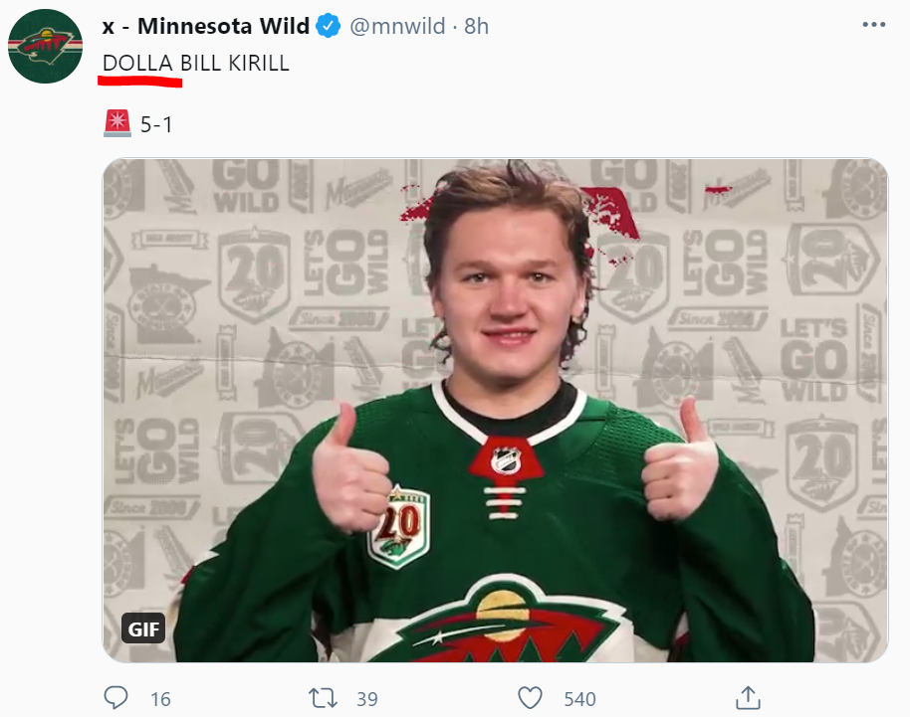Viewport: 910px width, 717px height.
Task: Like the tweet with the heart icon
Action: tap(530, 698)
